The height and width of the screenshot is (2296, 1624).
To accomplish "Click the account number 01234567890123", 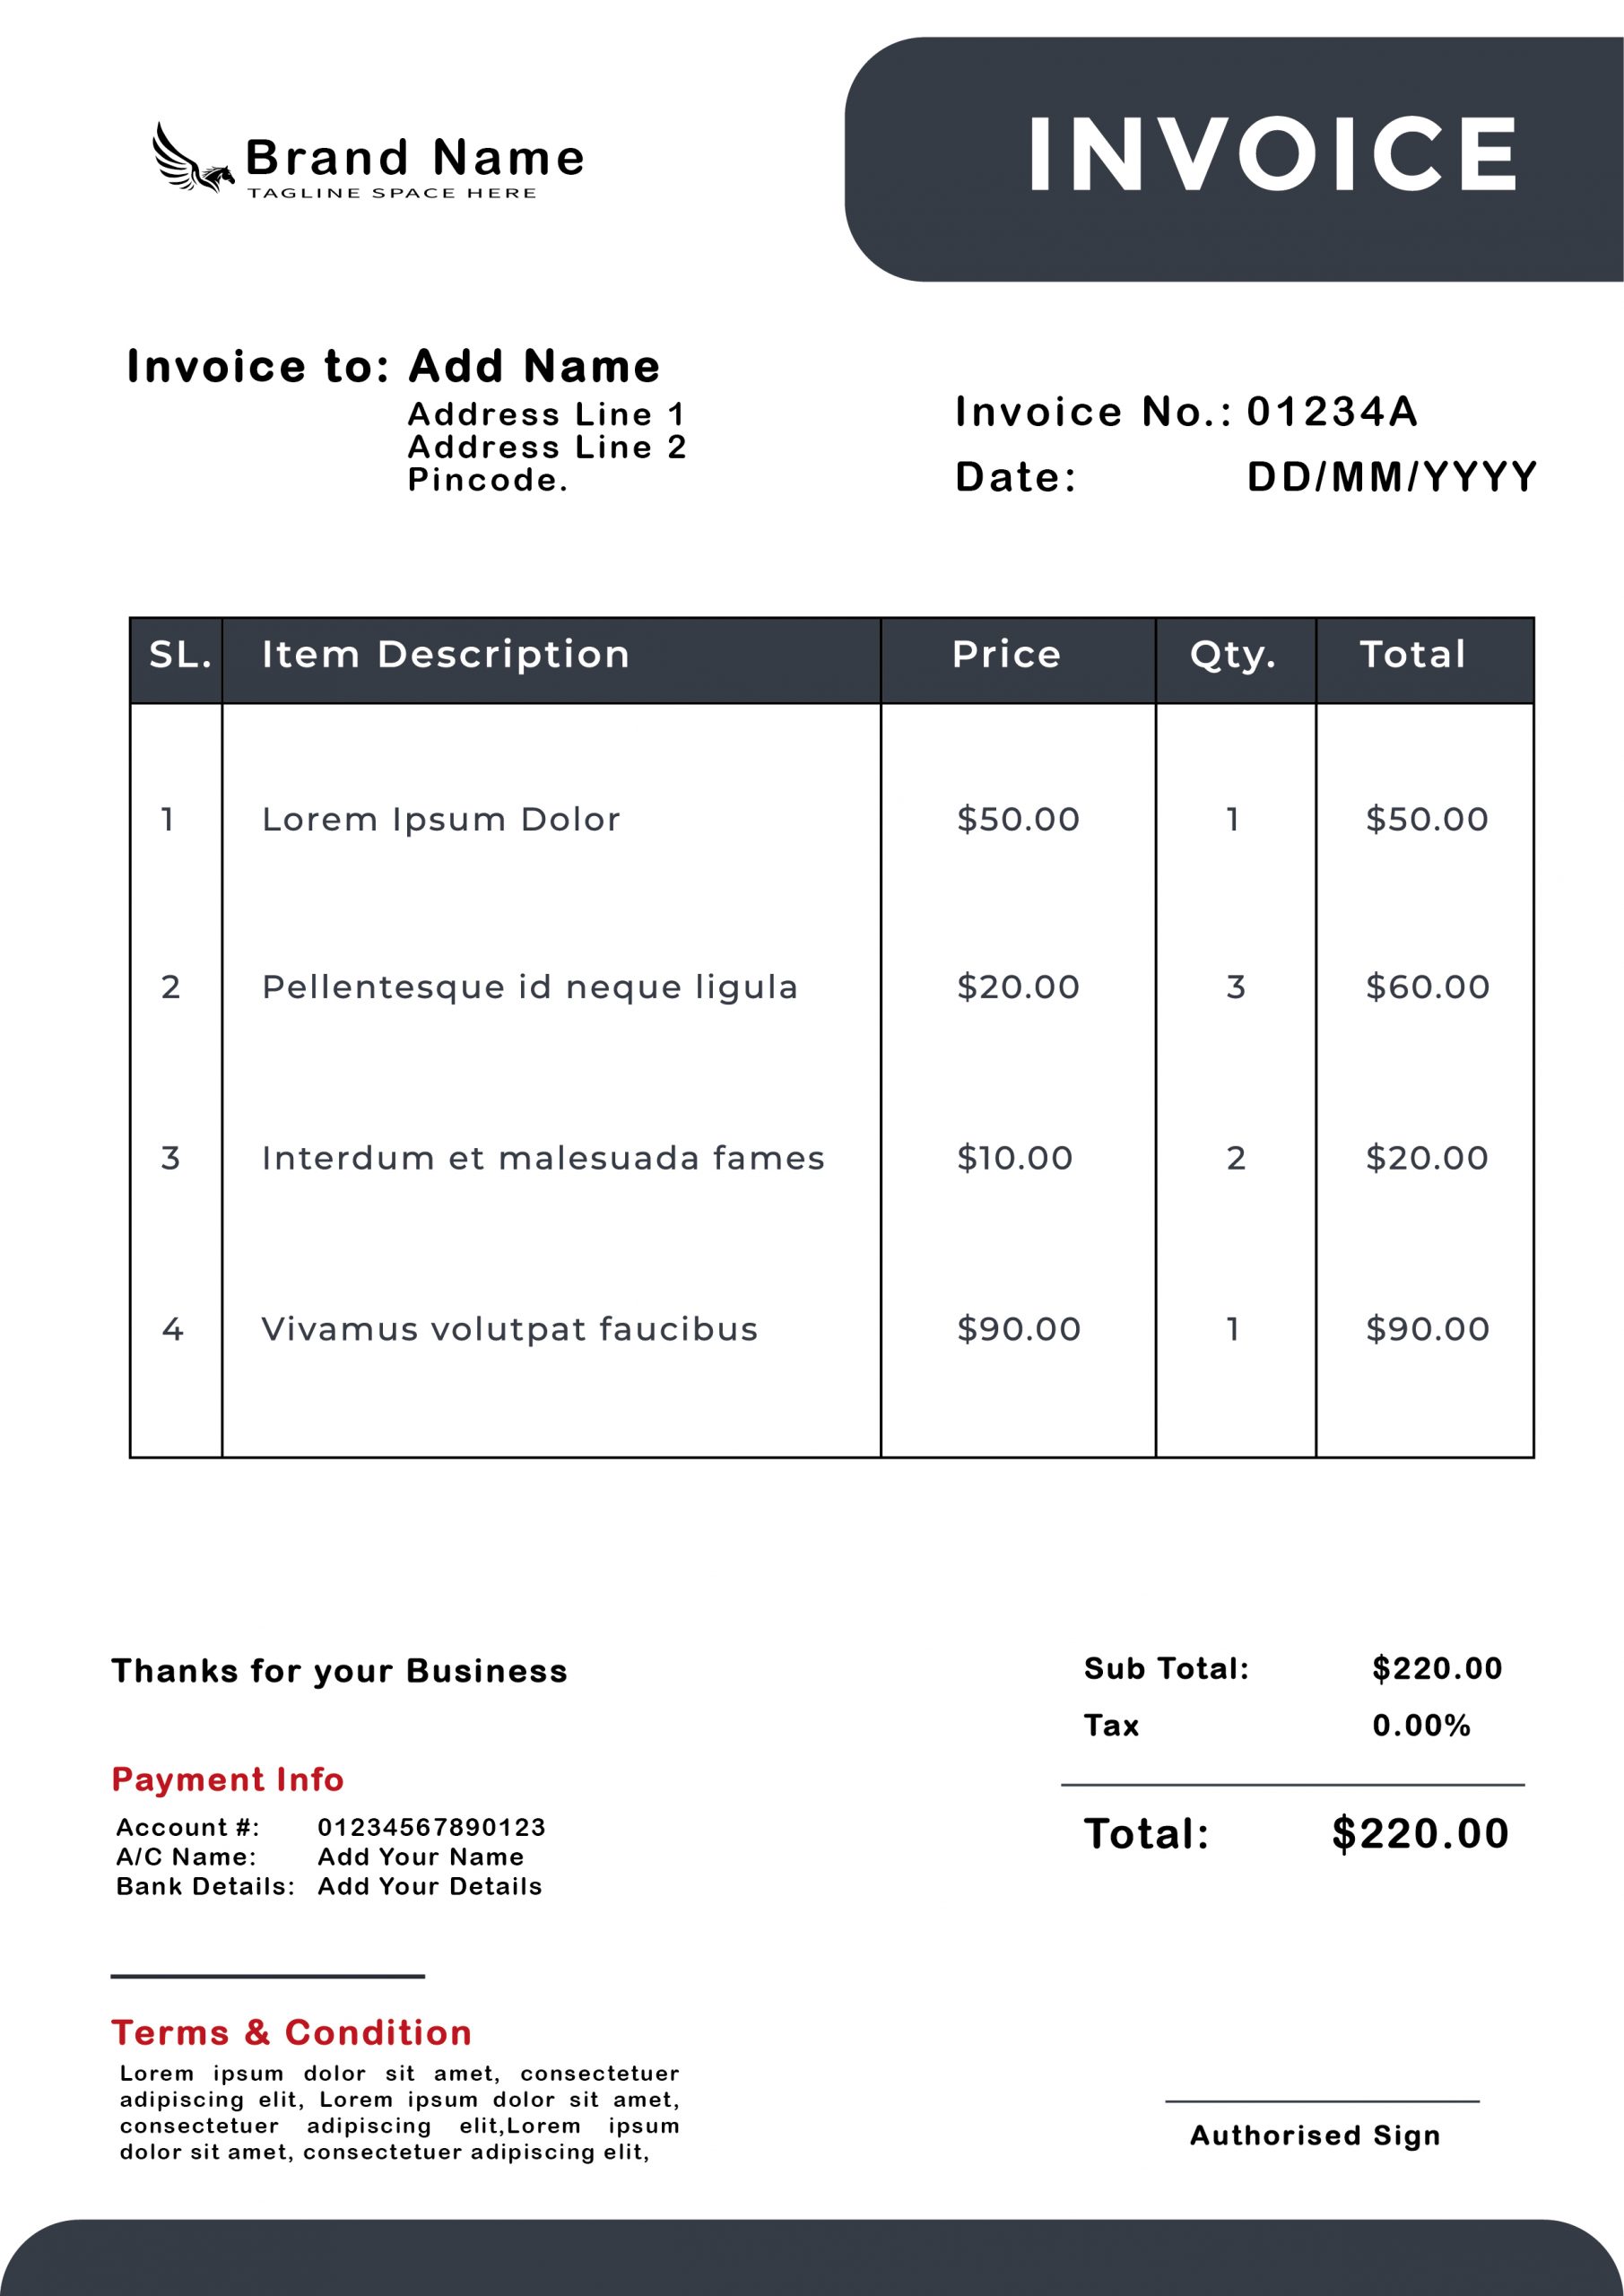I will tap(431, 1827).
